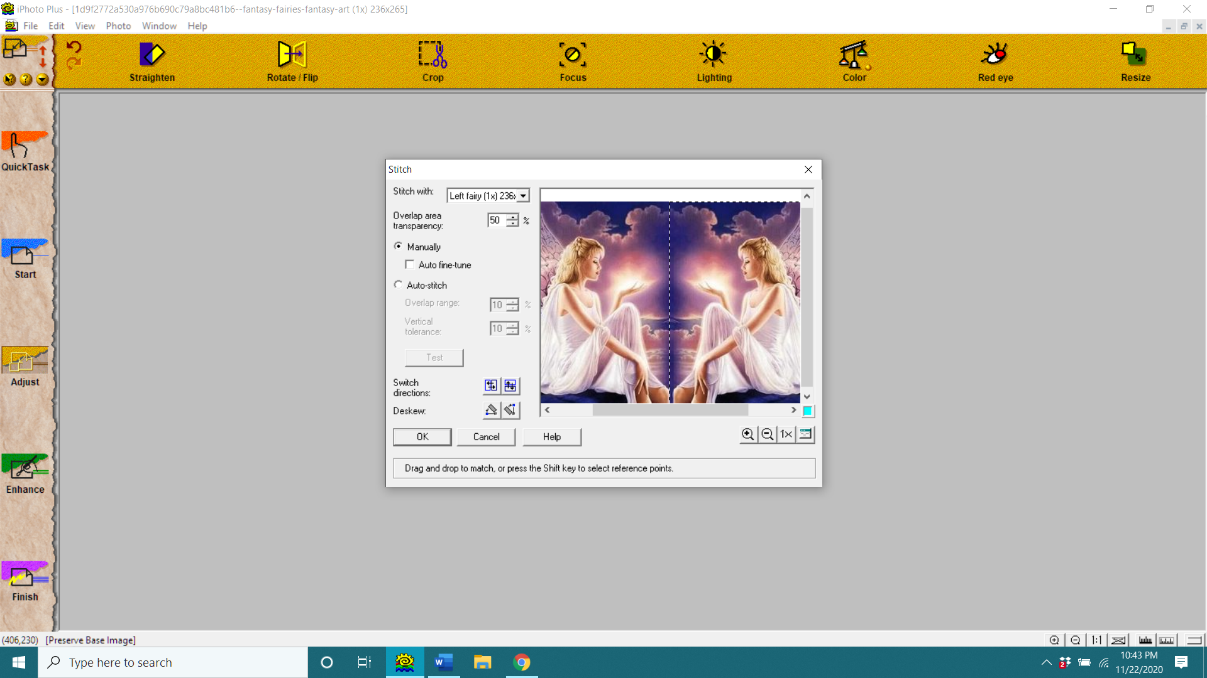Zoom out on the stitch preview
The height and width of the screenshot is (678, 1207).
[x=767, y=434]
